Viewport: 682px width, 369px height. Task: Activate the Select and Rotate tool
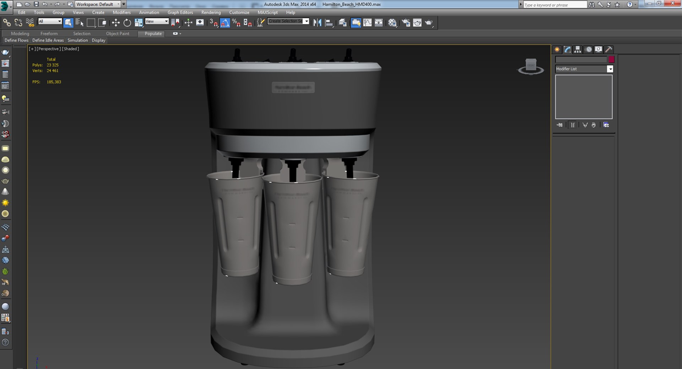127,23
